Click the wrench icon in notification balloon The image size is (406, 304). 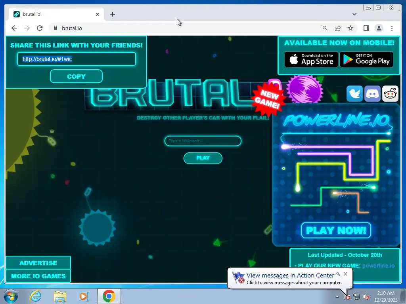[x=338, y=274]
